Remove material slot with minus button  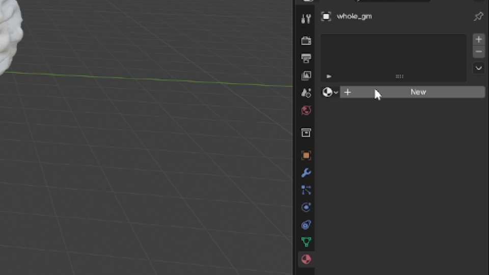(x=479, y=52)
